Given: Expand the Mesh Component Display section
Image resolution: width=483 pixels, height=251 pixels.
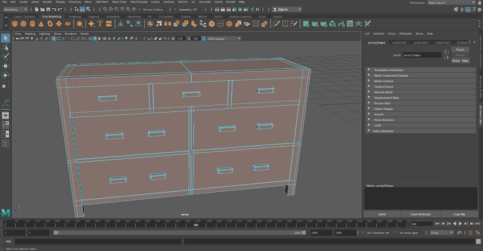Looking at the screenshot, I should click(x=421, y=75).
